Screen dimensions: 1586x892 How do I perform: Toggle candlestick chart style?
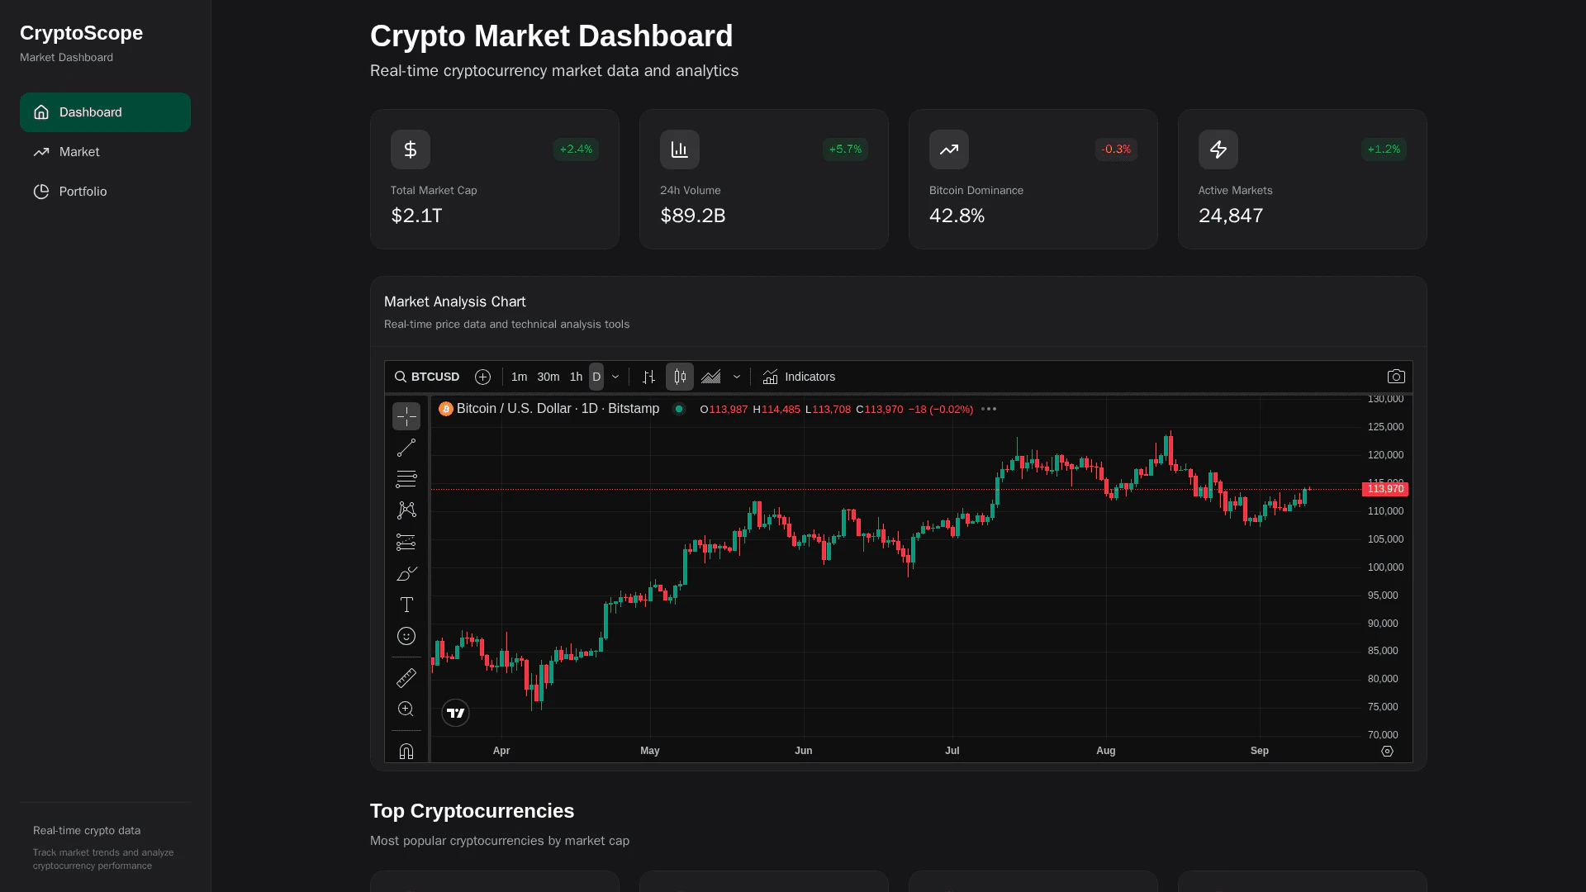pyautogui.click(x=679, y=376)
